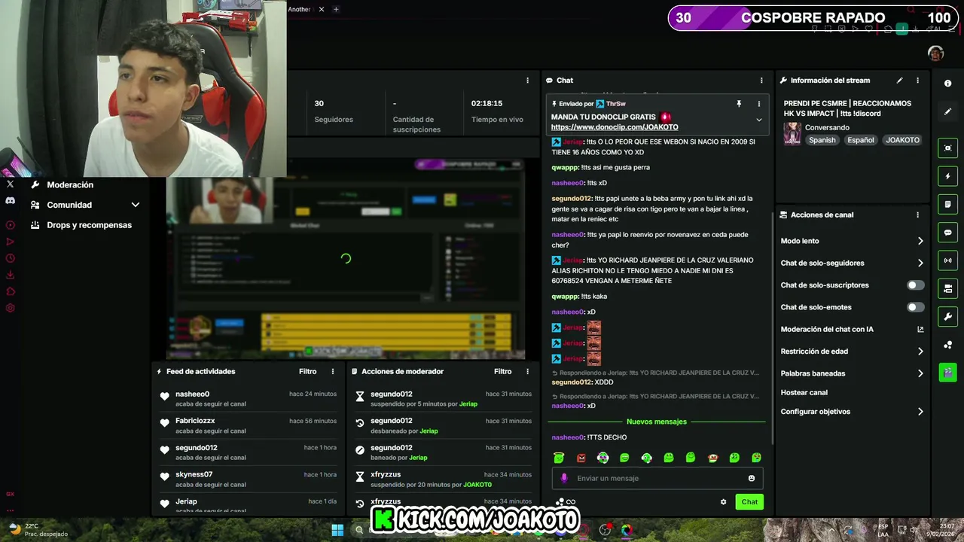This screenshot has width=964, height=542.
Task: Click the Conversando category thumbnail
Action: click(x=792, y=133)
